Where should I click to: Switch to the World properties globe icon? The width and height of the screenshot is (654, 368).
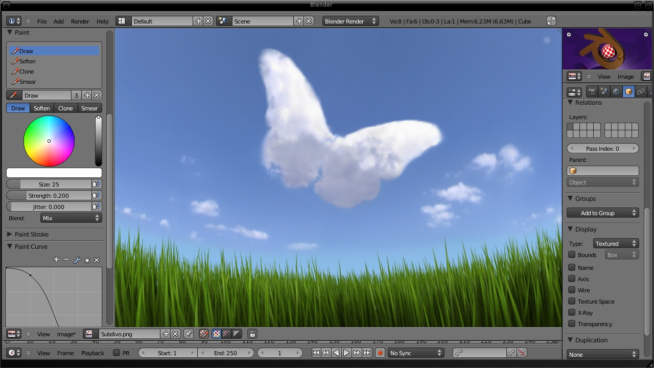point(616,92)
